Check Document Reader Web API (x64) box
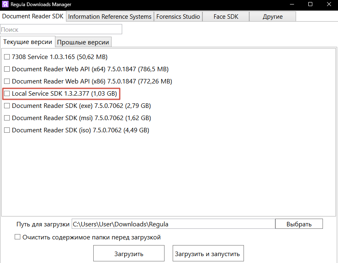This screenshot has height=263, width=338. tap(7, 69)
